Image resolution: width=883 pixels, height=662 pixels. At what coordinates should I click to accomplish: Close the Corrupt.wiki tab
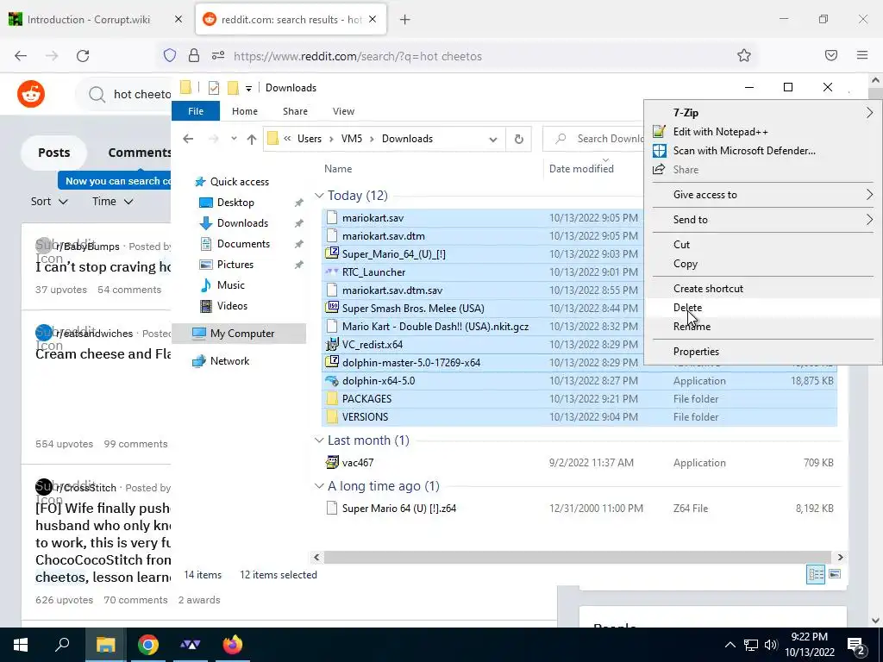(178, 19)
